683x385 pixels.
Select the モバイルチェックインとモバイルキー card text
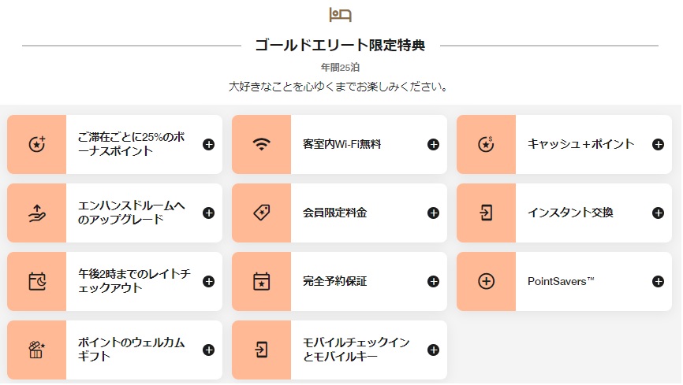(356, 350)
